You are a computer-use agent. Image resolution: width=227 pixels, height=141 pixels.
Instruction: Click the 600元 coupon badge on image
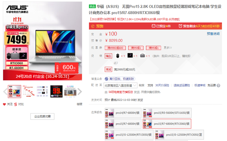67,68
